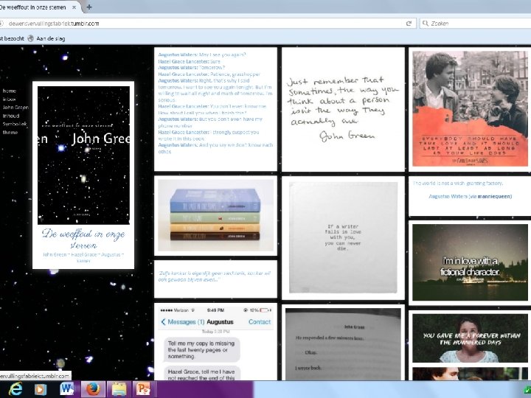Go to the home link in the blog menu
531x398 pixels.
pos(10,91)
